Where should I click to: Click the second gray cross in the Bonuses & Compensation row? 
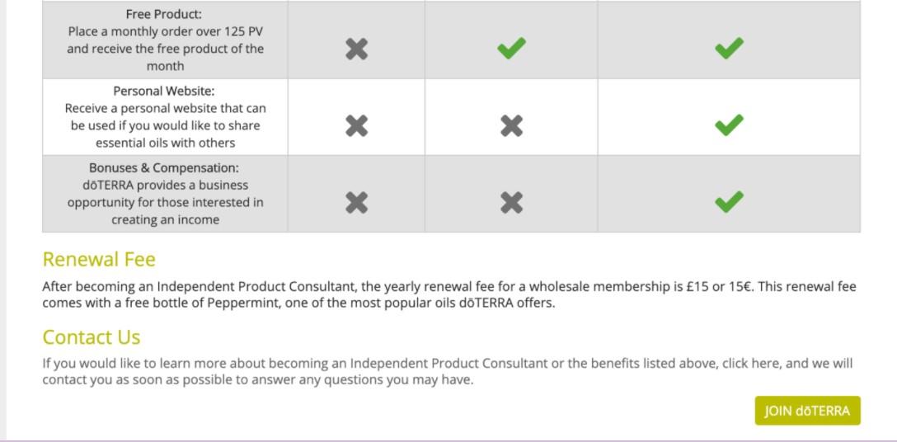511,202
